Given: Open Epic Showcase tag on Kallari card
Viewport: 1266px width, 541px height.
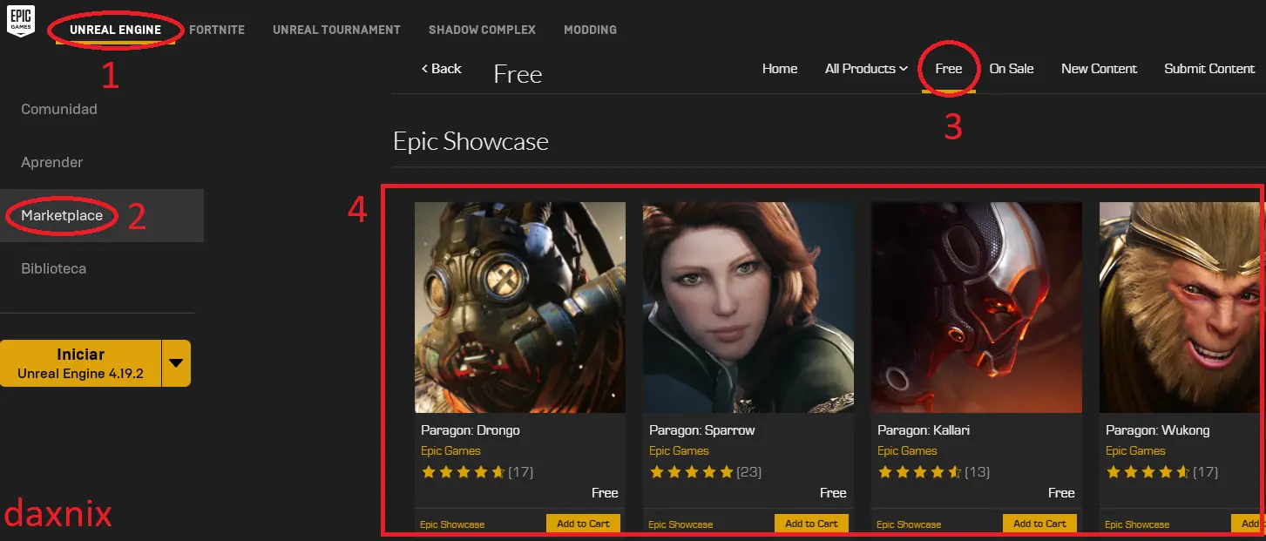Looking at the screenshot, I should (909, 524).
